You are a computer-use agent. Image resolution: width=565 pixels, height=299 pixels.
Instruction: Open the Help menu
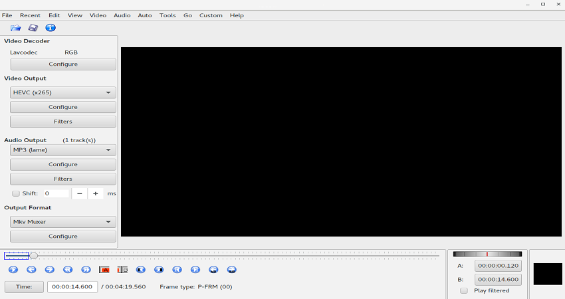tap(237, 15)
